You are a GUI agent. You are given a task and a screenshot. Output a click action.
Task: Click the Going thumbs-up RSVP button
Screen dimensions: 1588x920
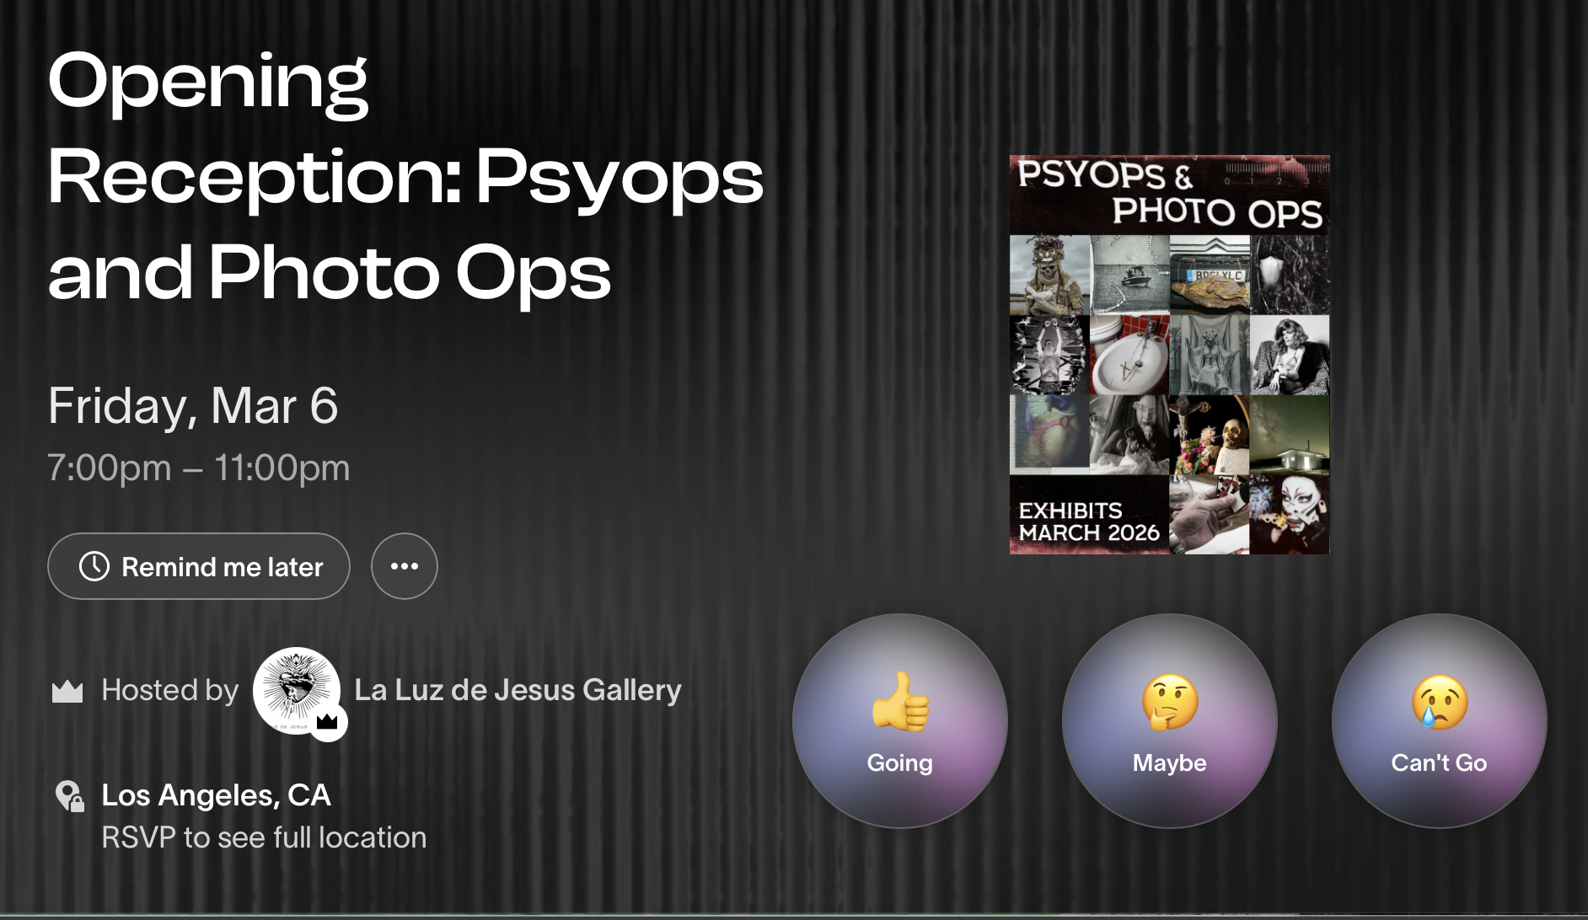pyautogui.click(x=899, y=721)
